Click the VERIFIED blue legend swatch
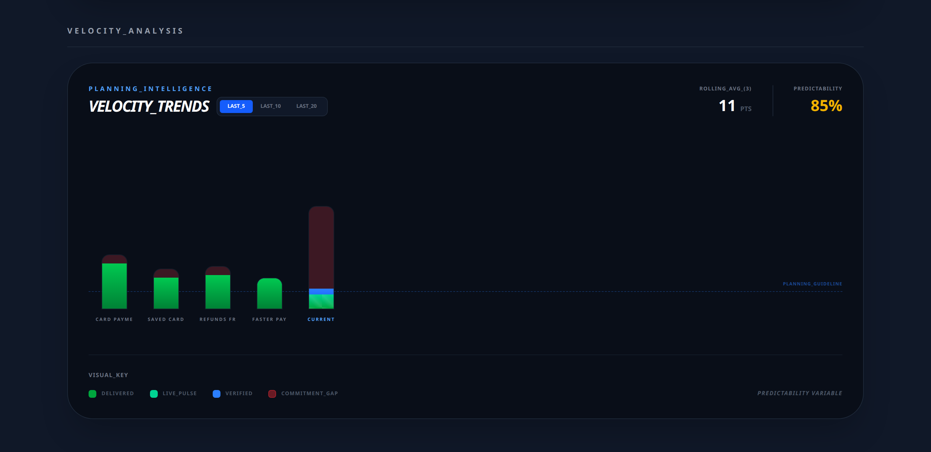The height and width of the screenshot is (452, 931). 217,394
